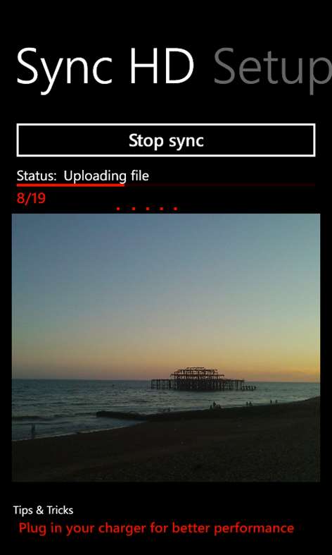Image resolution: width=332 pixels, height=555 pixels.
Task: Switch to the Setup pivot tab
Action: point(273,68)
